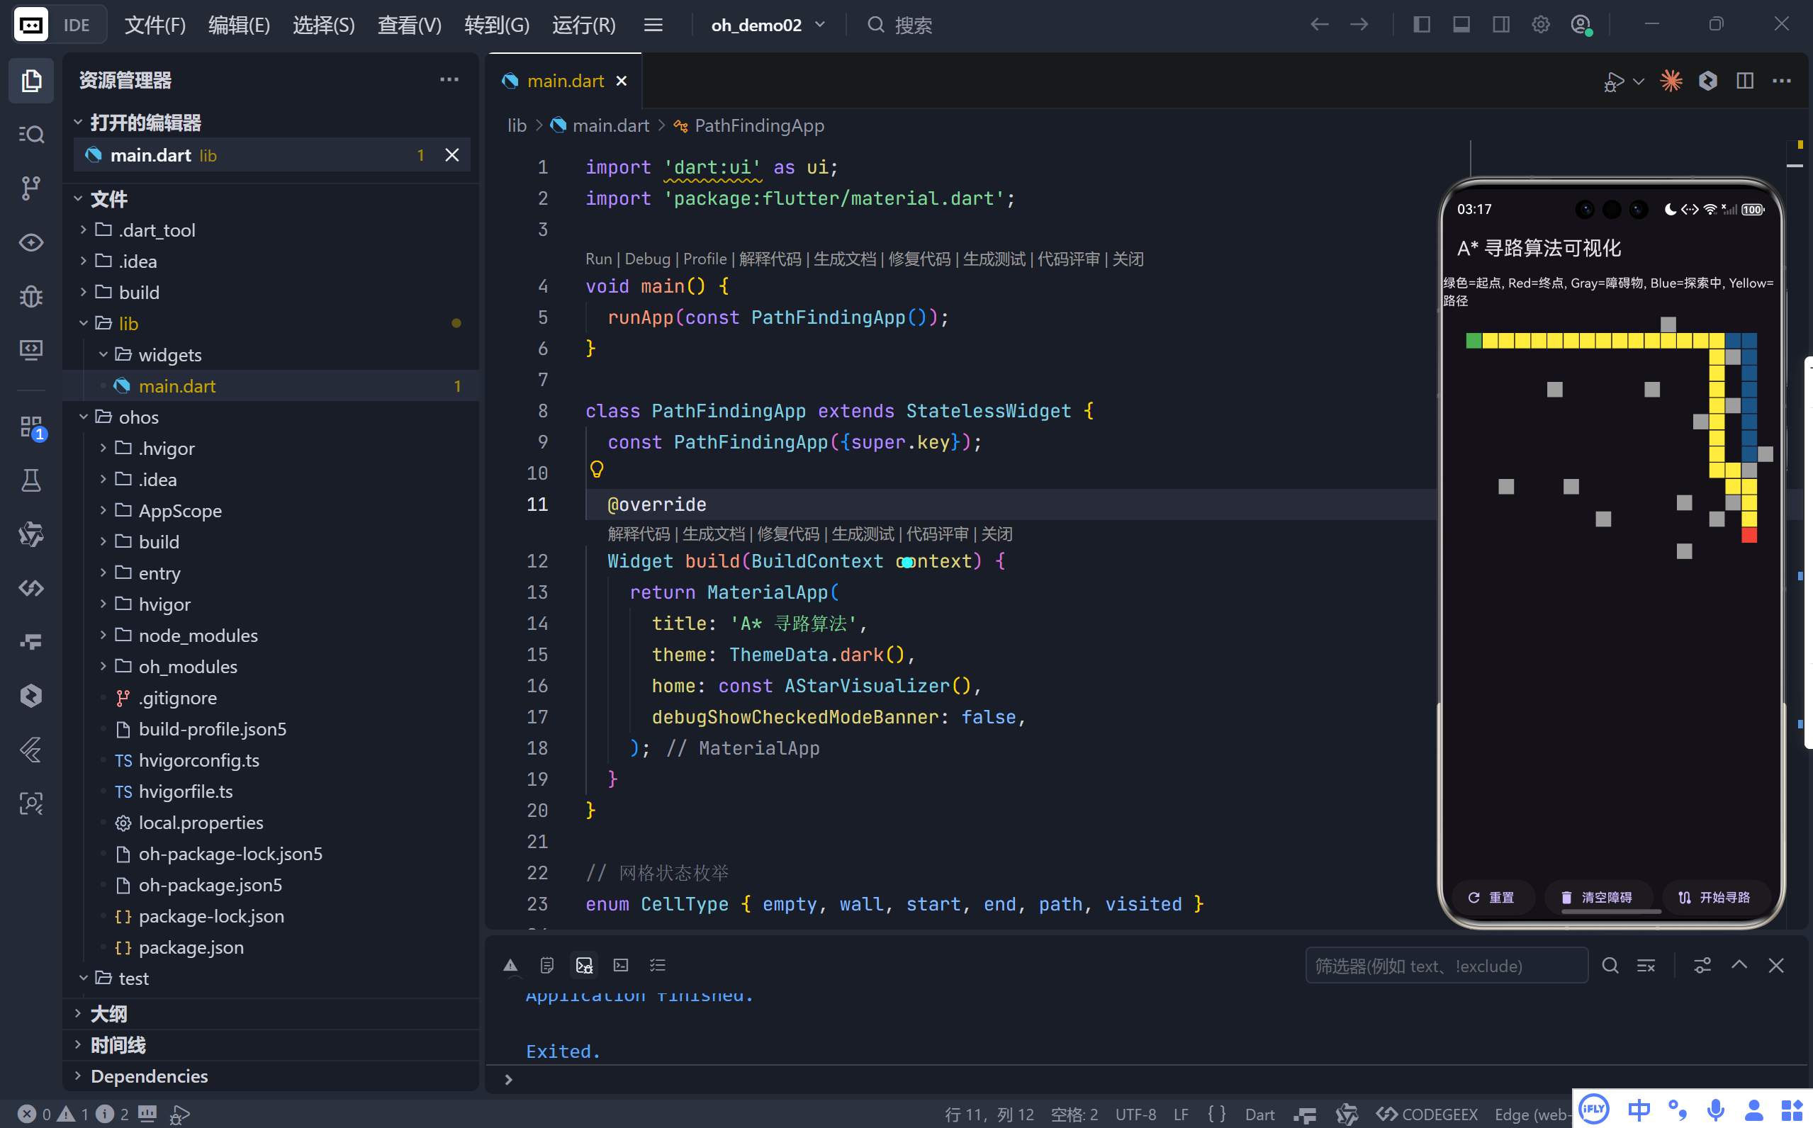Open the Run and Debug bug icon
Viewport: 1813px width, 1128px height.
coord(30,296)
